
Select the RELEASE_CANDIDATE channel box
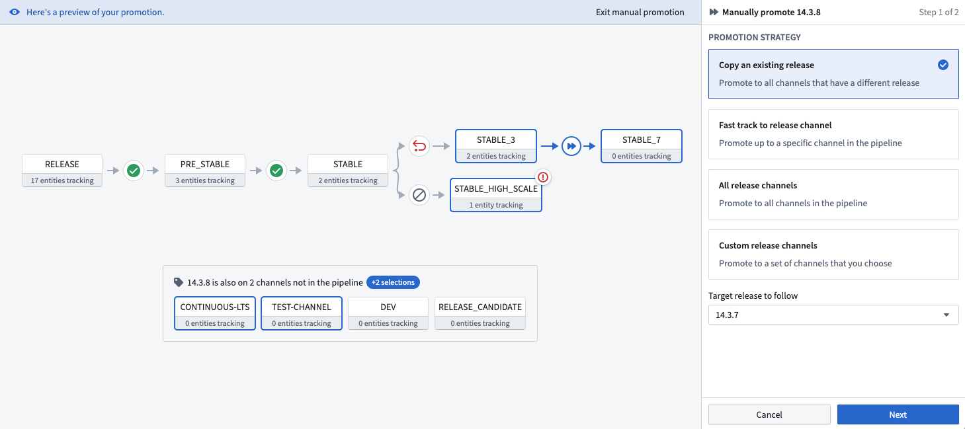(x=480, y=313)
